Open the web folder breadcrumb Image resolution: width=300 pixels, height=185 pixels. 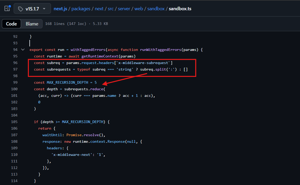click(x=138, y=9)
